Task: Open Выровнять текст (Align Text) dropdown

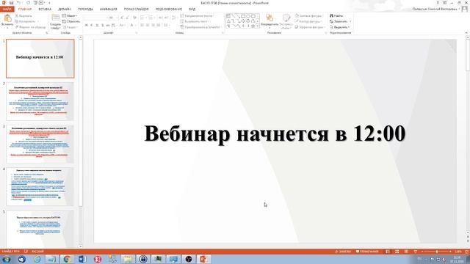Action: [195, 21]
